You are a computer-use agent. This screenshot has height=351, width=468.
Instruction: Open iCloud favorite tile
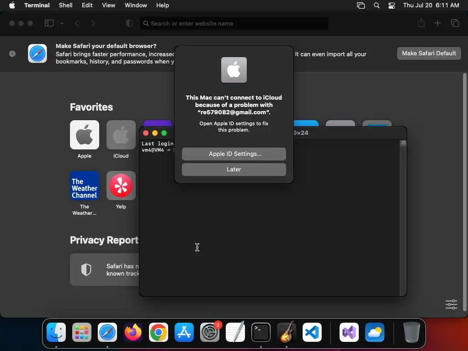(x=121, y=135)
